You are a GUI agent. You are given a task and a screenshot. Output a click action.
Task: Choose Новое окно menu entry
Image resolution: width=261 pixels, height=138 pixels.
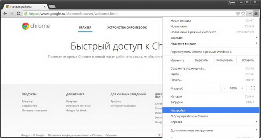tap(211, 26)
